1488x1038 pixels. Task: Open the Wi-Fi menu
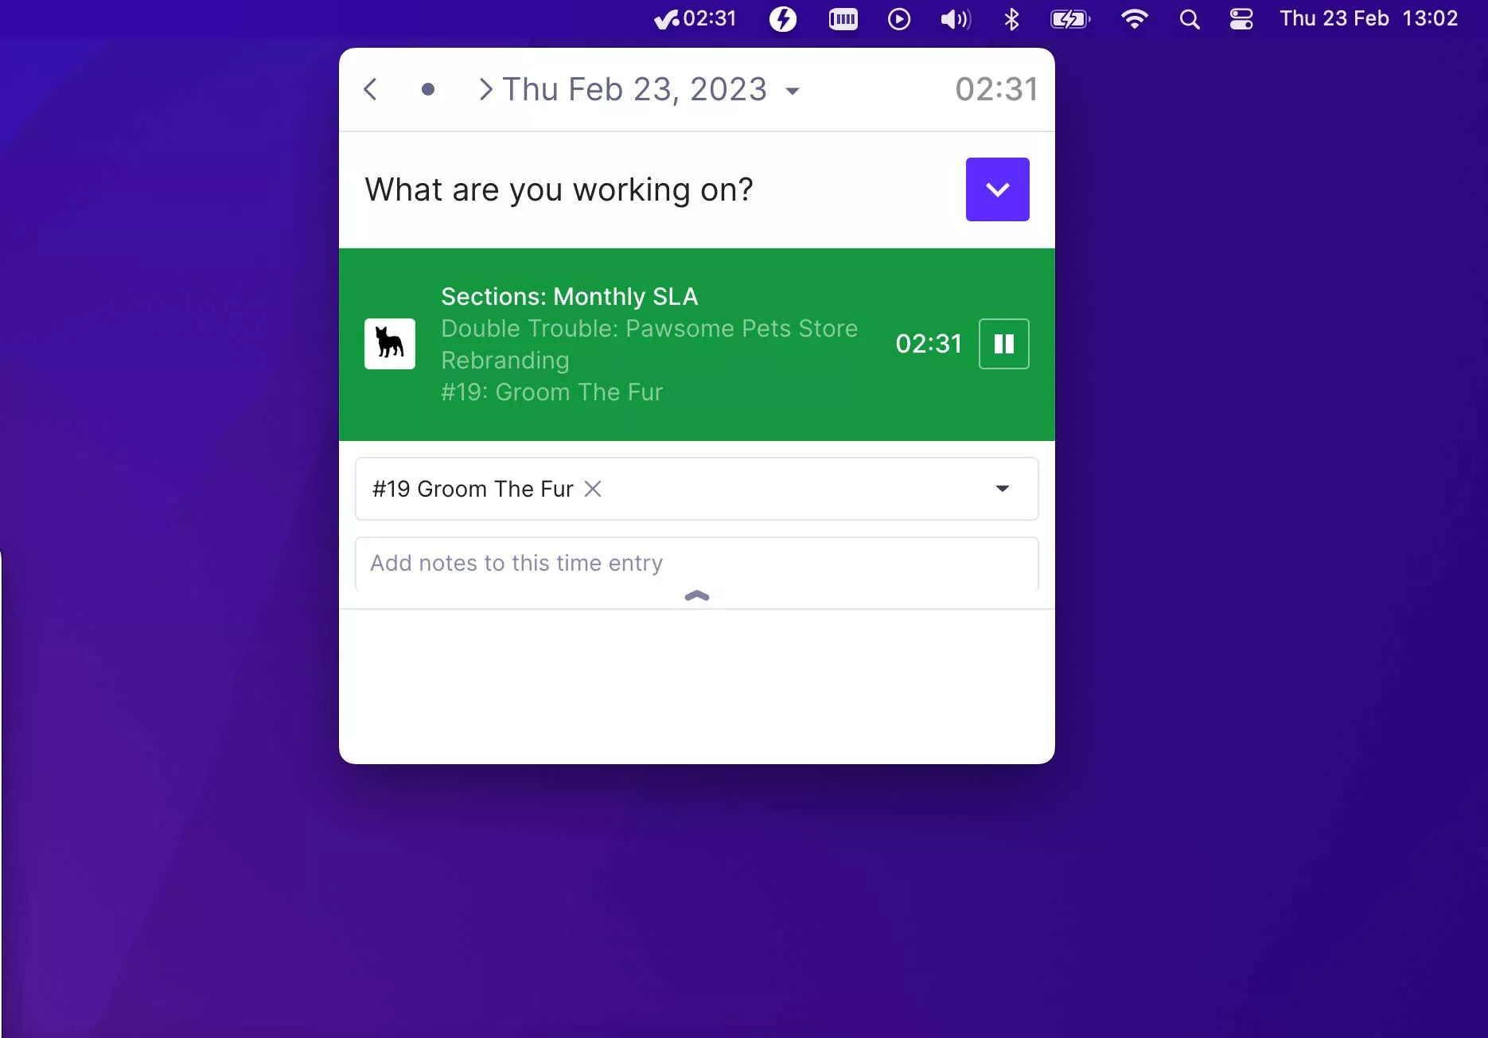[x=1135, y=18]
